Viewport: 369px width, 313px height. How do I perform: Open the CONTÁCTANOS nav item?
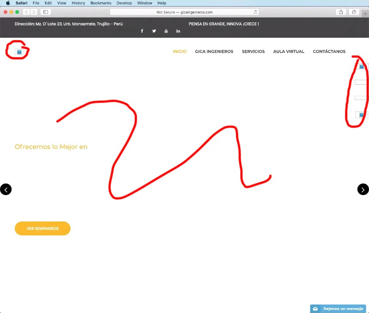point(329,52)
